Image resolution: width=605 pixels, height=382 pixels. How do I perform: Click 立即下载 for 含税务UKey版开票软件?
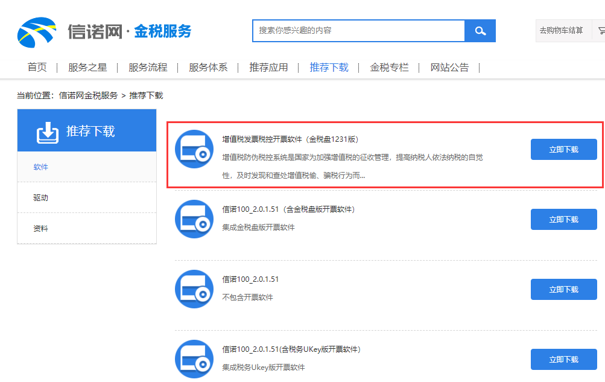click(x=564, y=359)
